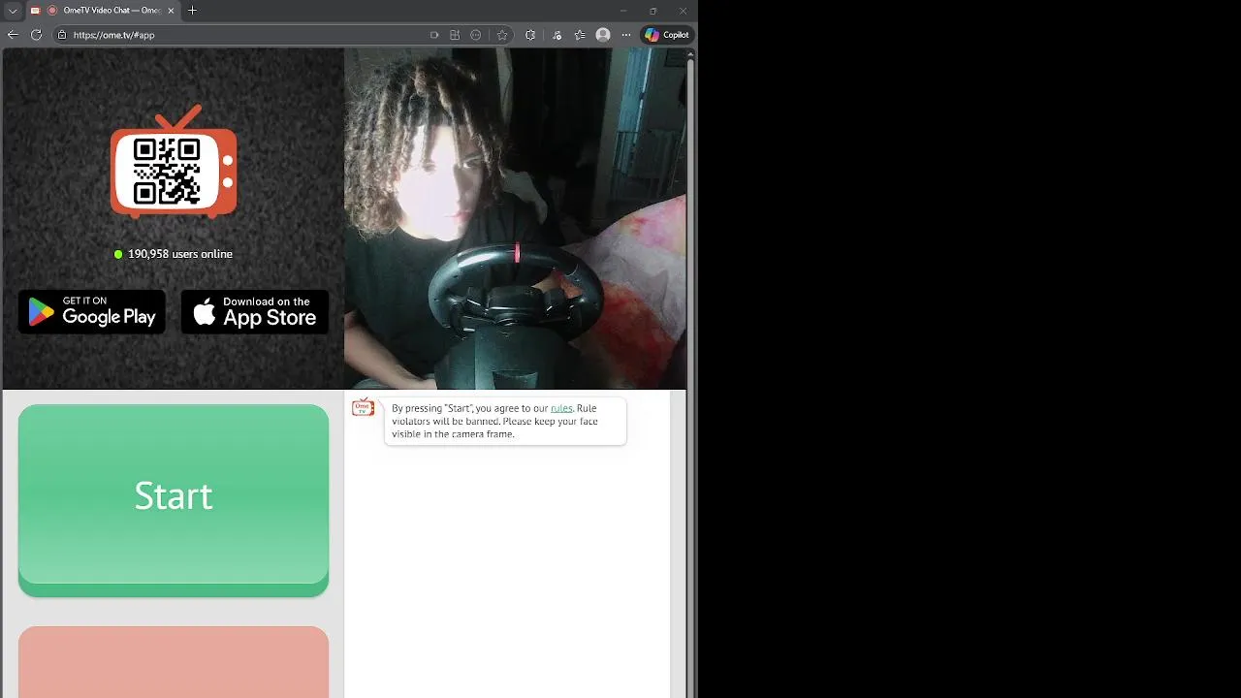Close the OmeTV Video Chat tab
1241x698 pixels.
171,11
